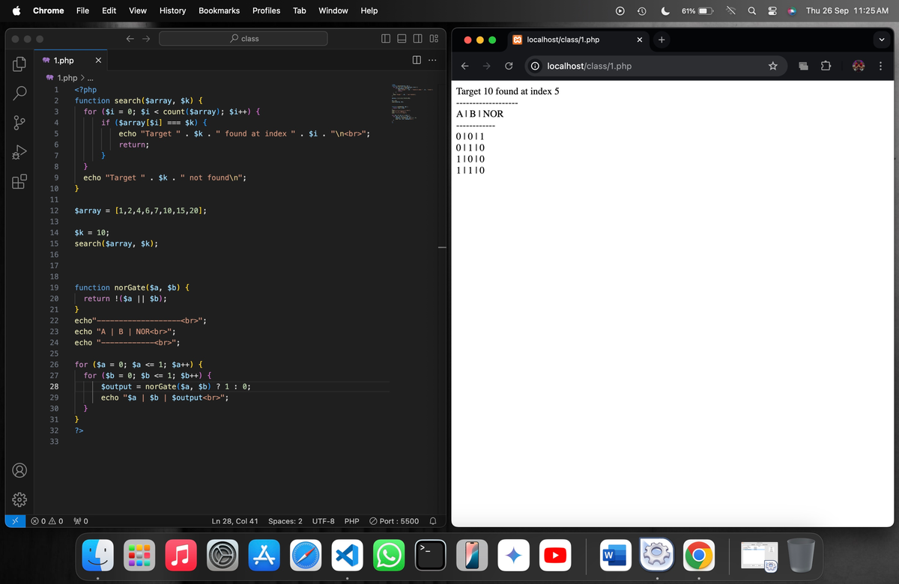The width and height of the screenshot is (899, 584).
Task: Open the Bookmarks menu in the menu bar
Action: (x=219, y=10)
